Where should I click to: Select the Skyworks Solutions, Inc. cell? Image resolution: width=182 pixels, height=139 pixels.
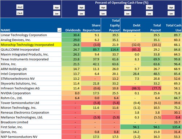31,83
